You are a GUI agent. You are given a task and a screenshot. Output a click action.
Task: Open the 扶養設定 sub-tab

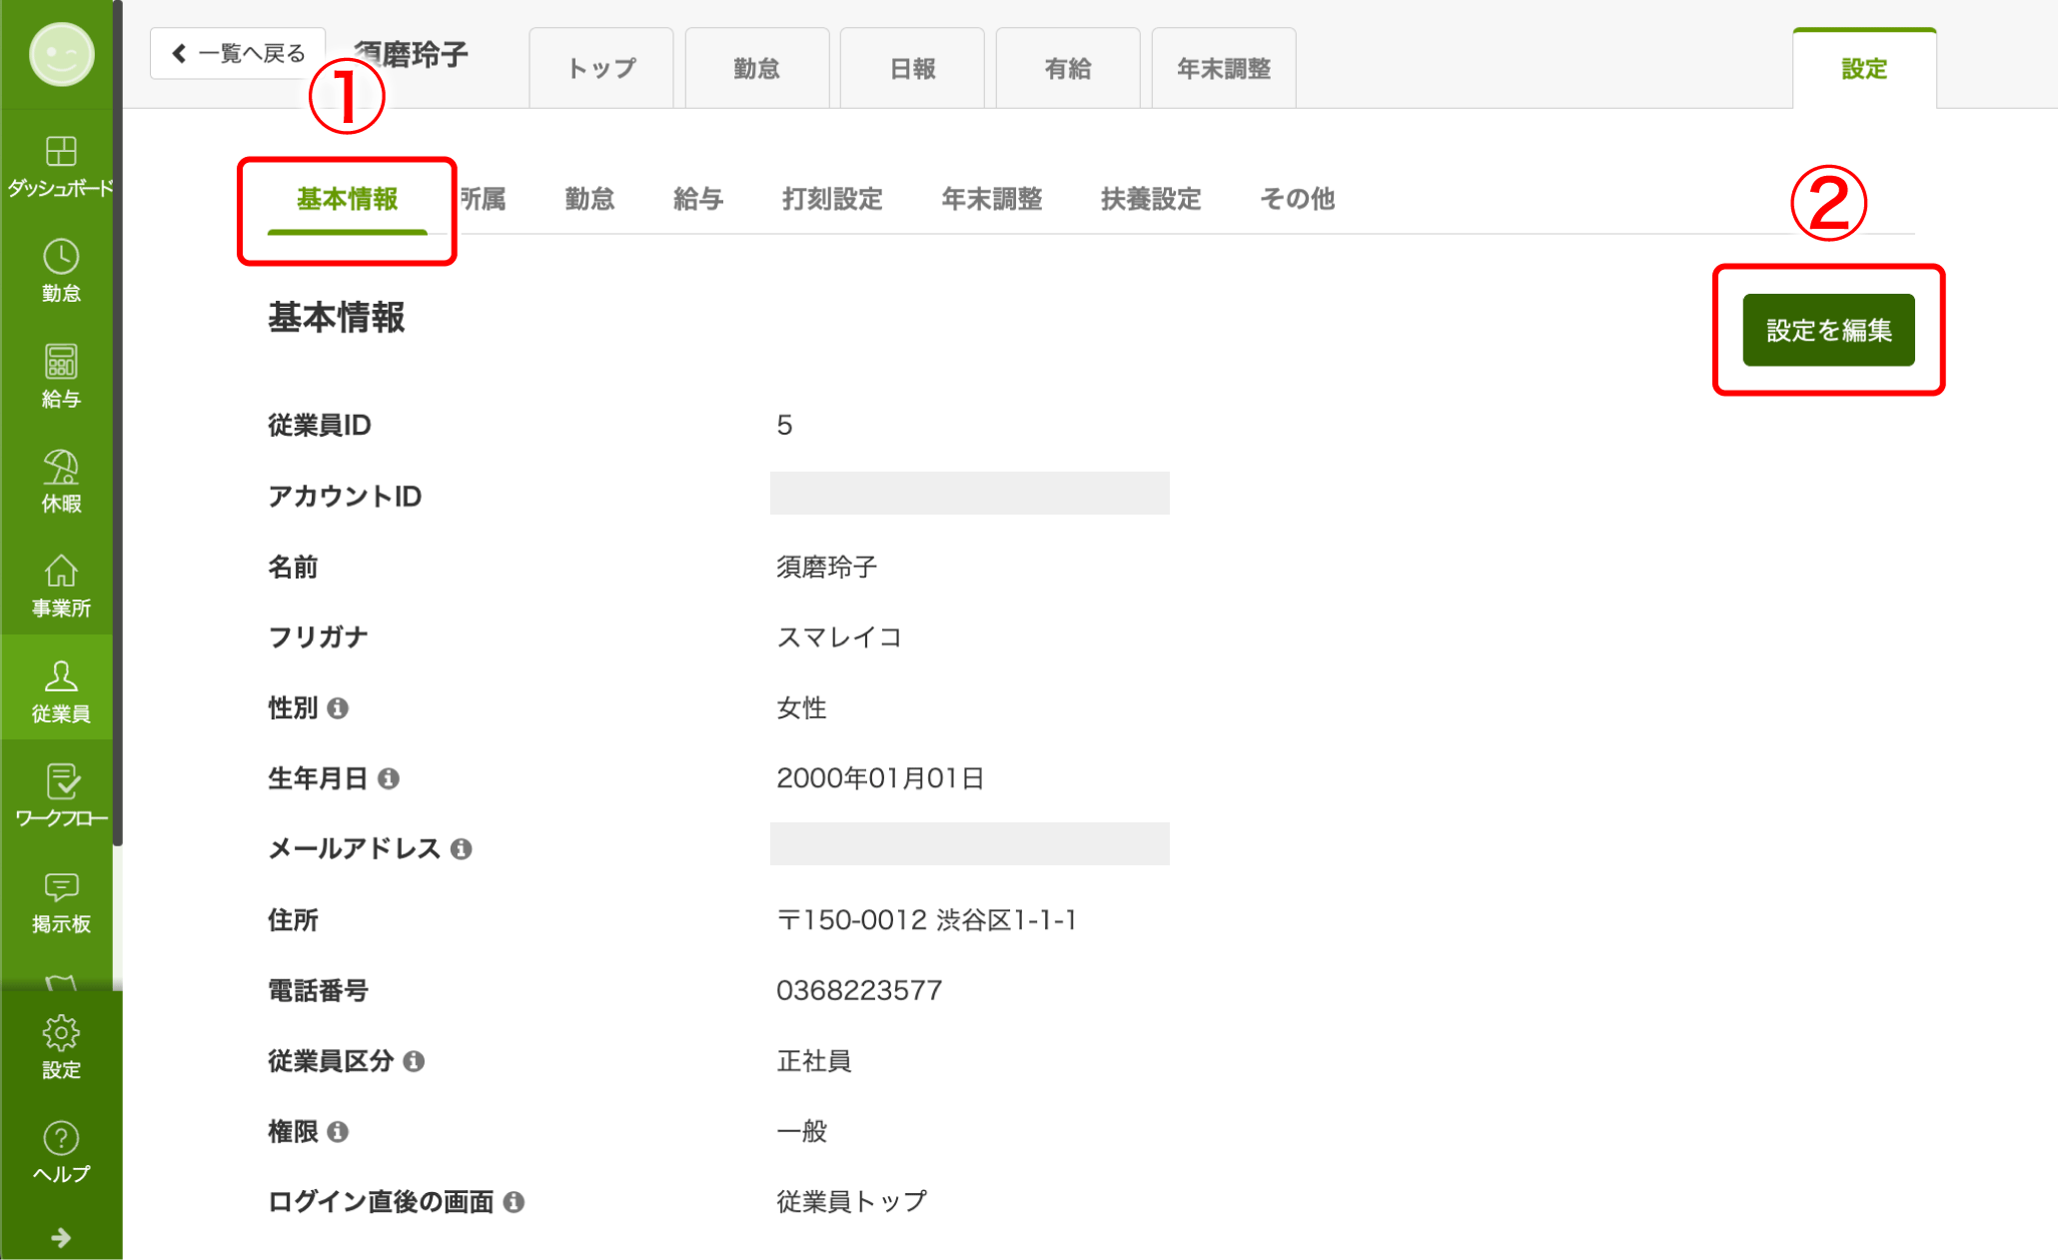[x=1150, y=199]
